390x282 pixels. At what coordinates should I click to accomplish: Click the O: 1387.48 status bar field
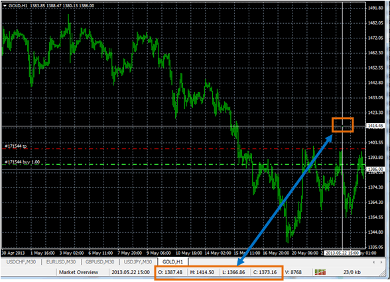click(170, 272)
